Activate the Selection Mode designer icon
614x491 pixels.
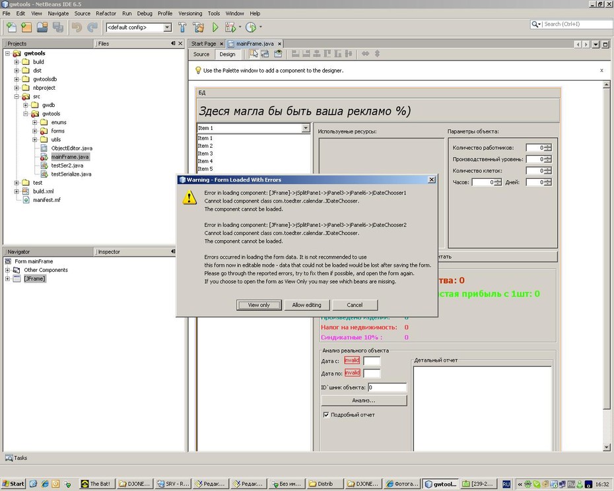254,53
